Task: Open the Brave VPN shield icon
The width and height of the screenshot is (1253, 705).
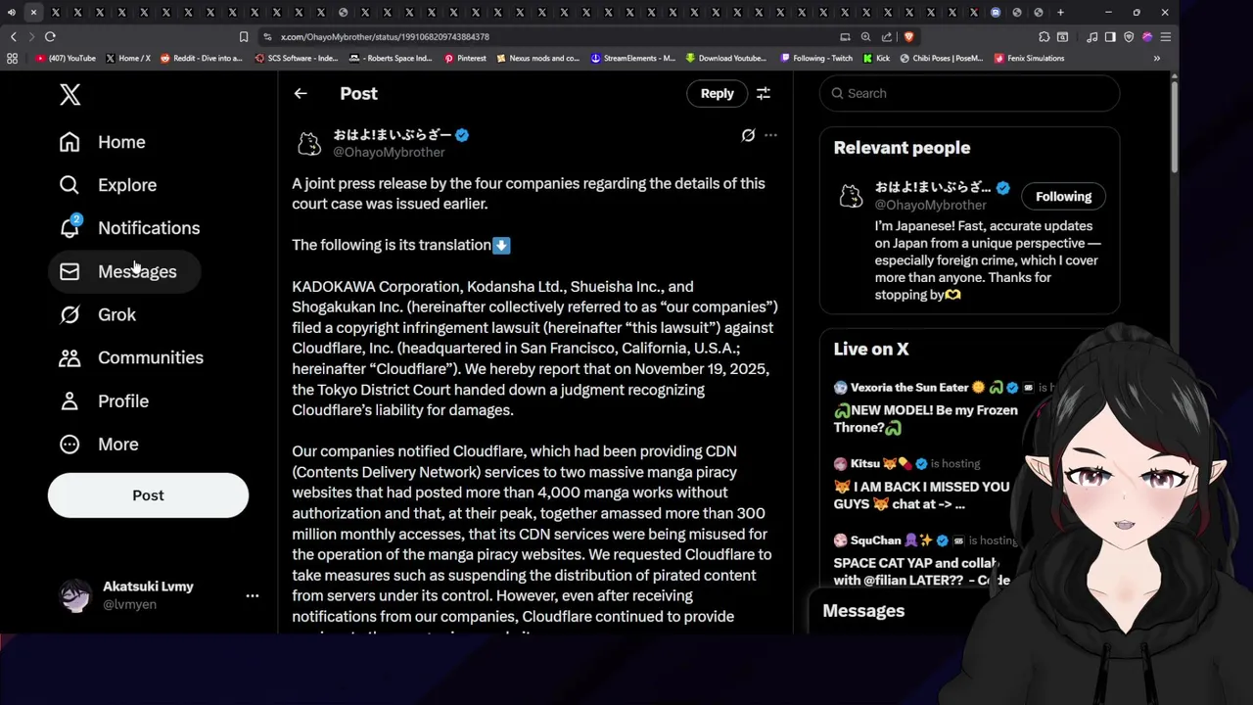Action: tap(1129, 36)
